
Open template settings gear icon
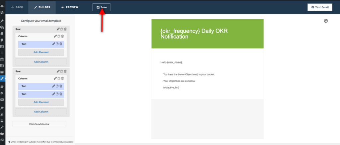coord(326,21)
